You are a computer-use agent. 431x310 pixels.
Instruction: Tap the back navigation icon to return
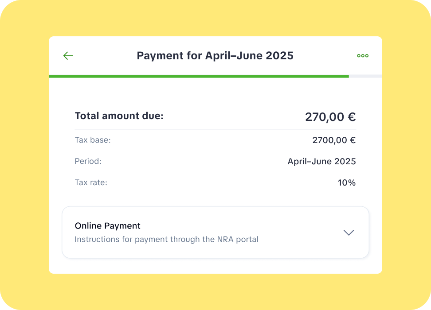click(x=68, y=56)
